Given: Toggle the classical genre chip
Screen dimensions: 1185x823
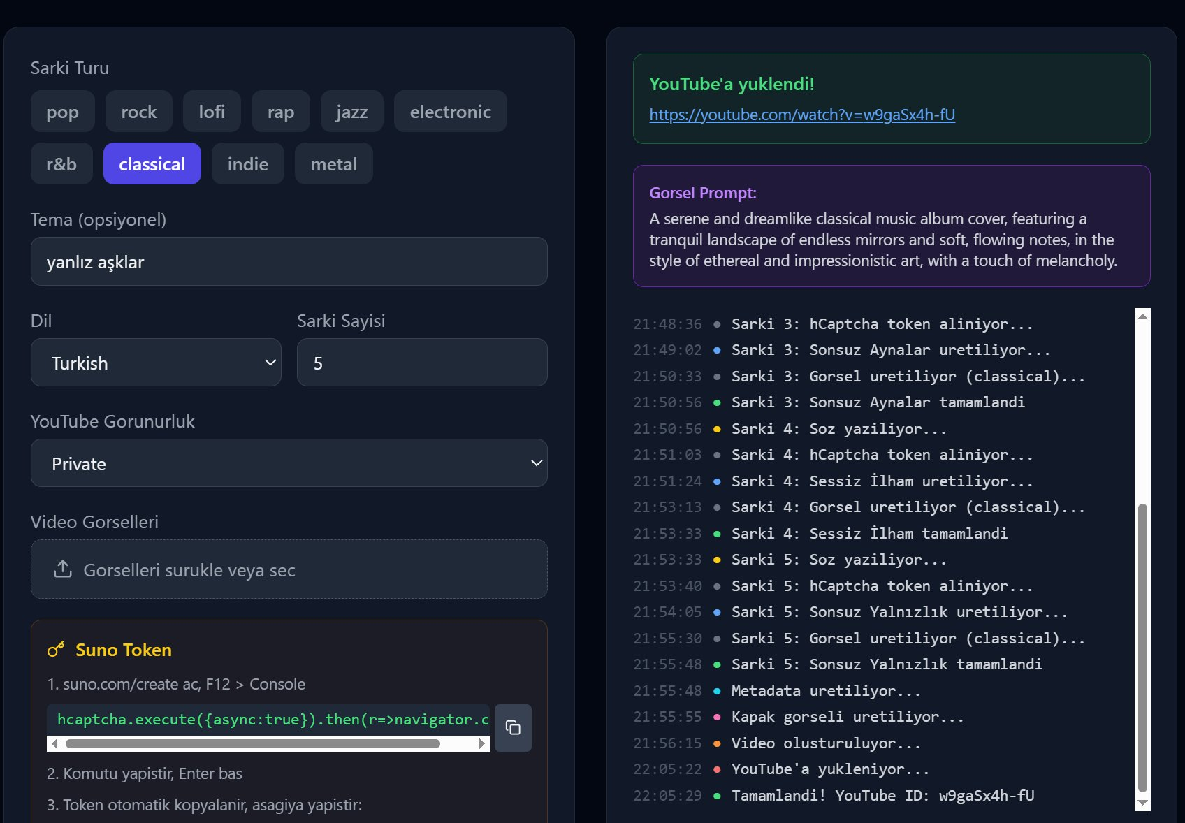Looking at the screenshot, I should tap(152, 163).
